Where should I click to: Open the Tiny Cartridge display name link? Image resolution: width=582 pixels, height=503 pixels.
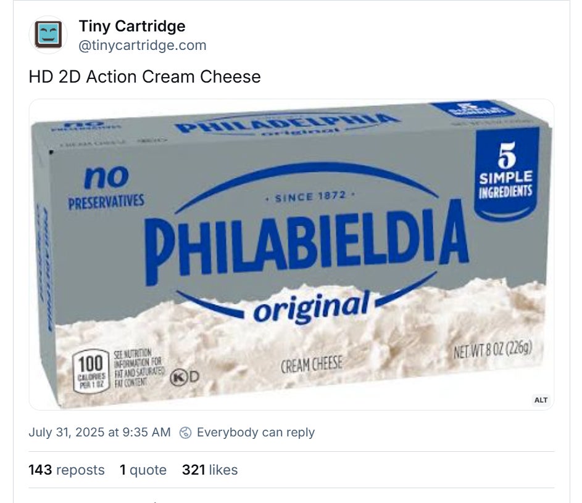[x=132, y=27]
